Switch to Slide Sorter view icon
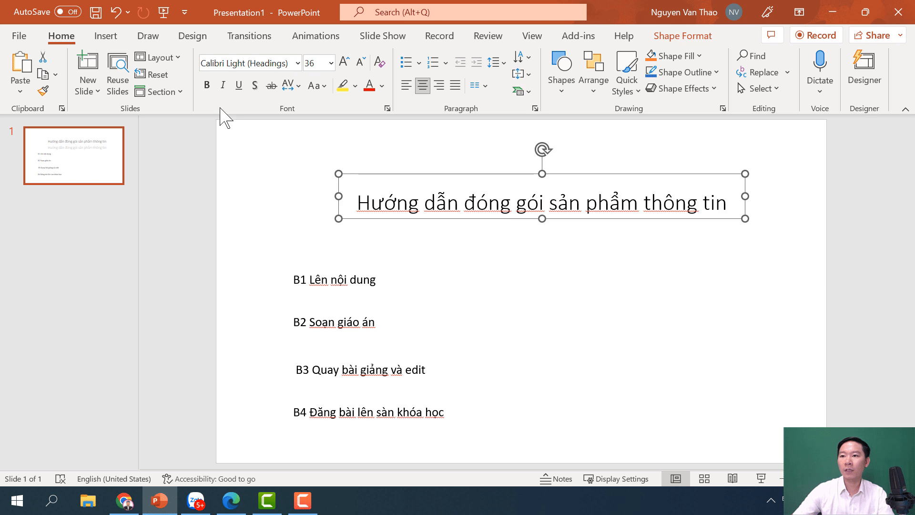This screenshot has width=915, height=515. [704, 479]
